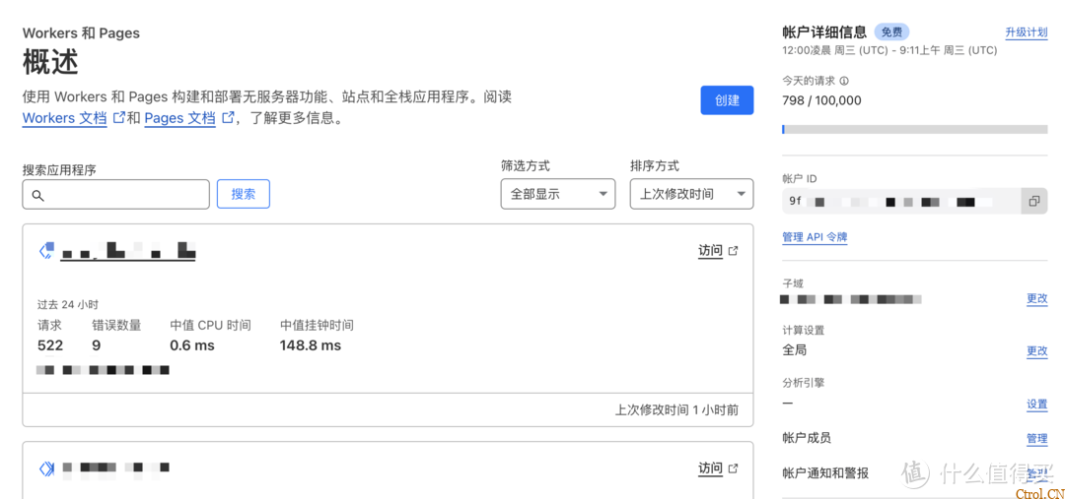
Task: Click 更改 link next to 子域
Action: (1036, 298)
